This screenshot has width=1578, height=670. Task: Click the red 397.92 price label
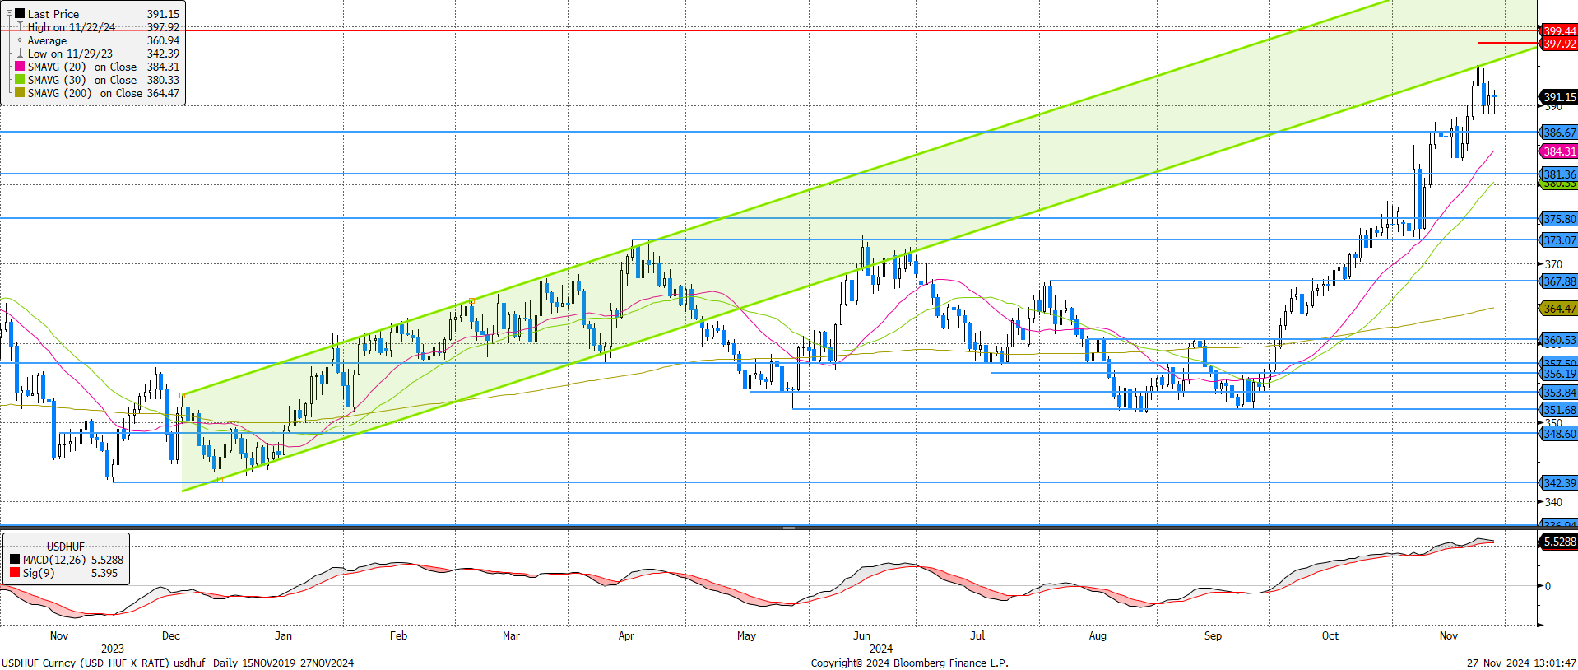point(1558,44)
